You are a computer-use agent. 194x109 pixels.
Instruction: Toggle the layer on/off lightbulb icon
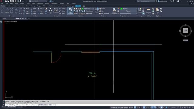(75, 9)
